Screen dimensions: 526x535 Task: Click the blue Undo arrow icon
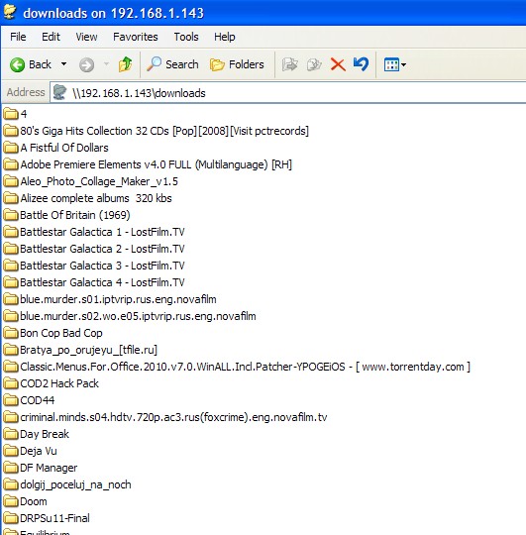click(x=361, y=64)
